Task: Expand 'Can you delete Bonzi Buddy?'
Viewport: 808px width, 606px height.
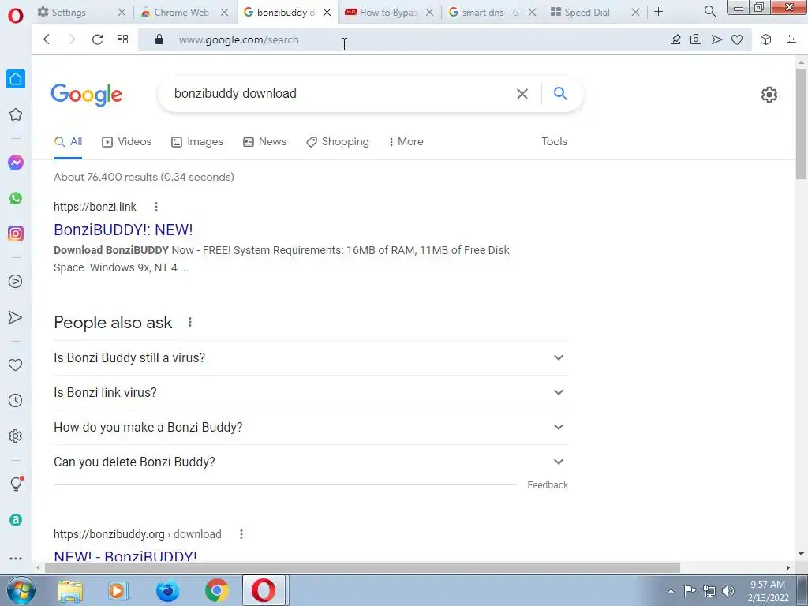Action: click(x=311, y=462)
